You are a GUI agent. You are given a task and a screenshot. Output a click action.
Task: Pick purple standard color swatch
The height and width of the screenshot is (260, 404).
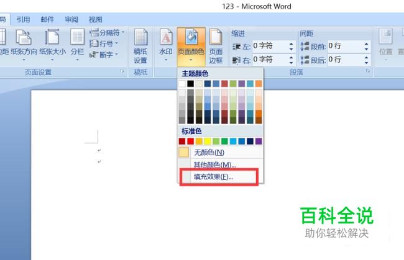coord(259,141)
